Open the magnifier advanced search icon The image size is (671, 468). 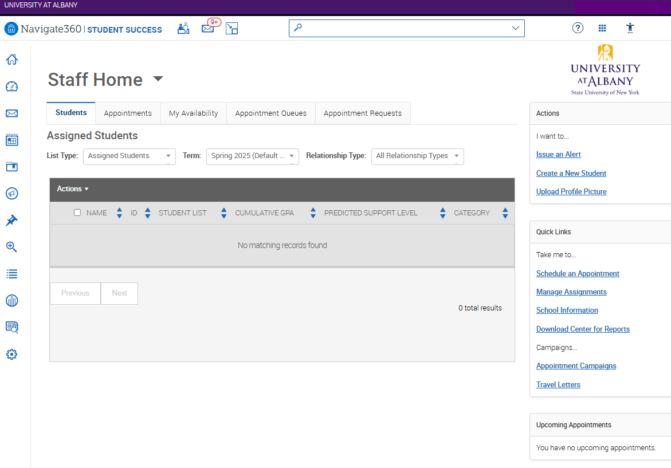[11, 247]
